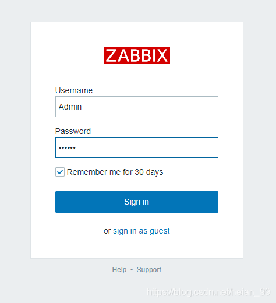Focus the Password input field
Image resolution: width=276 pixels, height=303 pixels.
click(x=137, y=147)
